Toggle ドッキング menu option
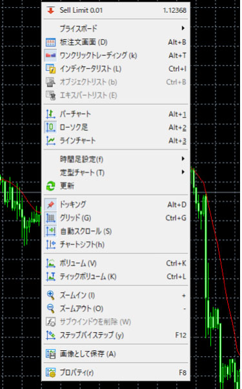Viewport: 242px width, 389px height. click(x=116, y=204)
